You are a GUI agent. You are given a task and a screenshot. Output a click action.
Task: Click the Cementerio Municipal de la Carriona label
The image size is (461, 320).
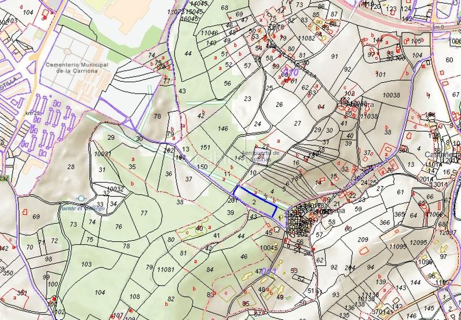[x=77, y=67]
